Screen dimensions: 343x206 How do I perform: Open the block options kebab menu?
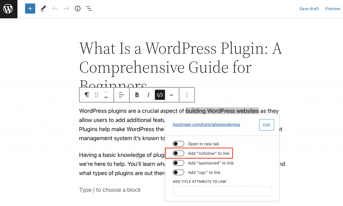tap(187, 94)
